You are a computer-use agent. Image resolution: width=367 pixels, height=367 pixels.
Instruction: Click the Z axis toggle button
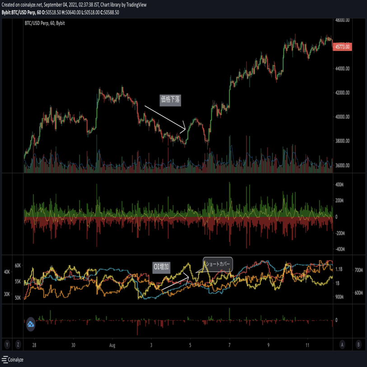18,344
